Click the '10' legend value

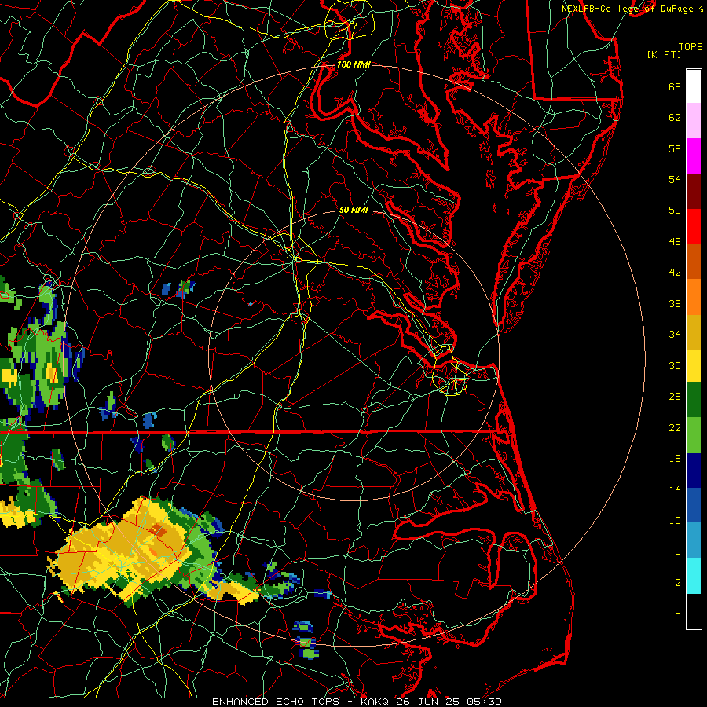coord(675,521)
